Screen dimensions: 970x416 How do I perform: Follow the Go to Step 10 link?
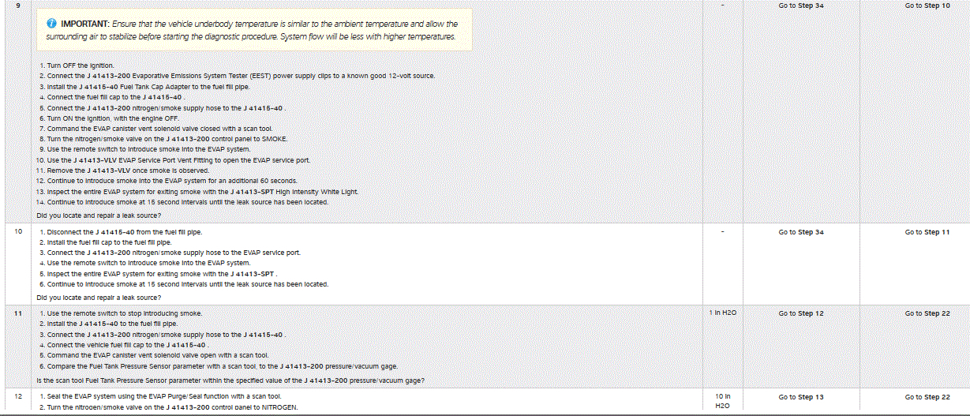(x=927, y=6)
